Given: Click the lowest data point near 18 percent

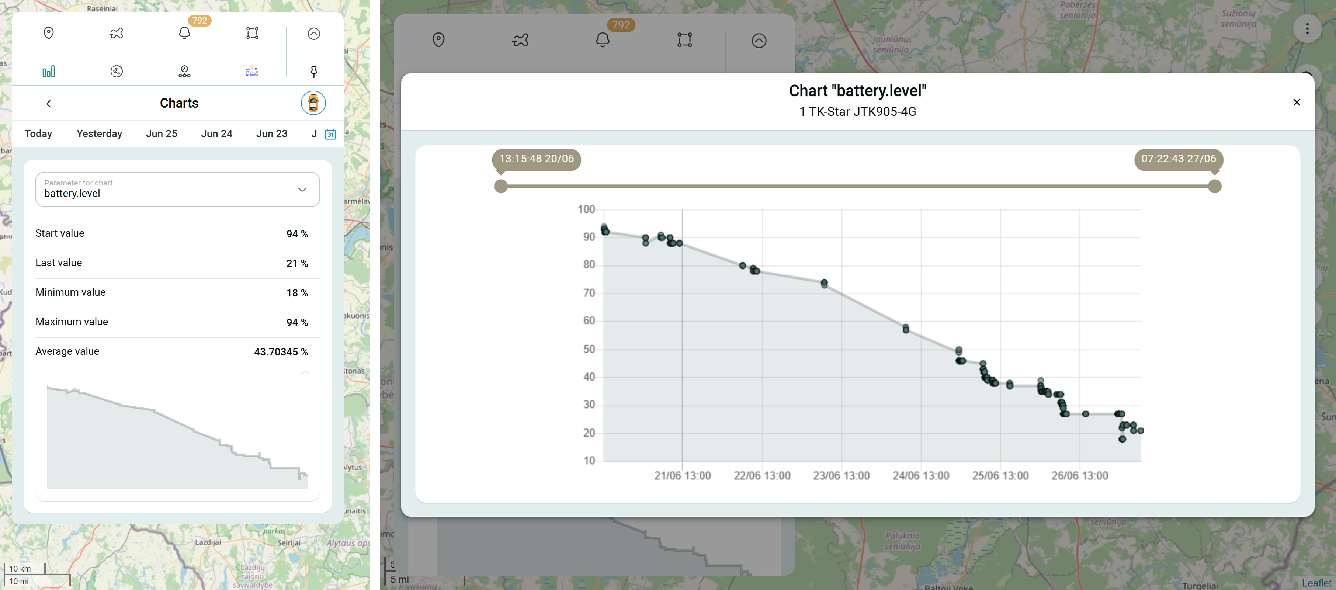Looking at the screenshot, I should pos(1122,439).
